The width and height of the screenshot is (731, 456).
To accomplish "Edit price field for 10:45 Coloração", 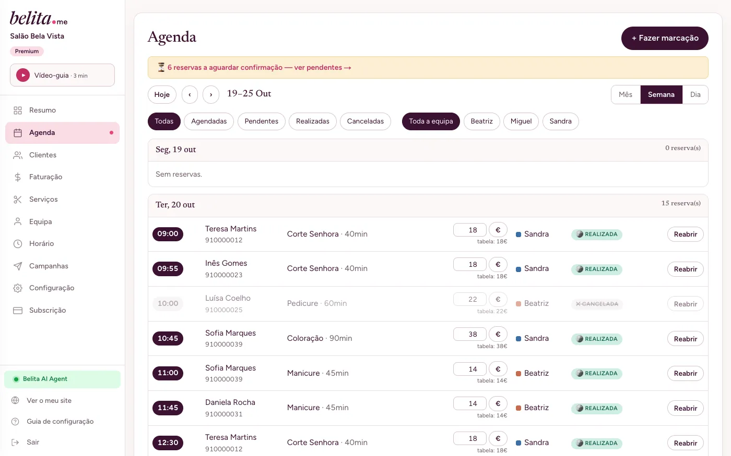I will pos(470,334).
